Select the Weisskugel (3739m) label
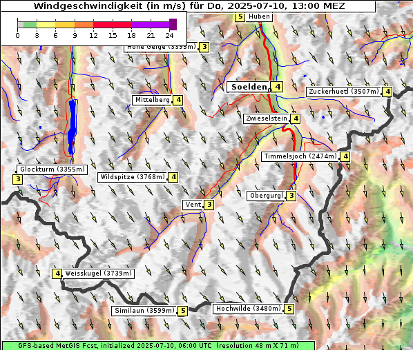The image size is (413, 350). click(x=98, y=274)
